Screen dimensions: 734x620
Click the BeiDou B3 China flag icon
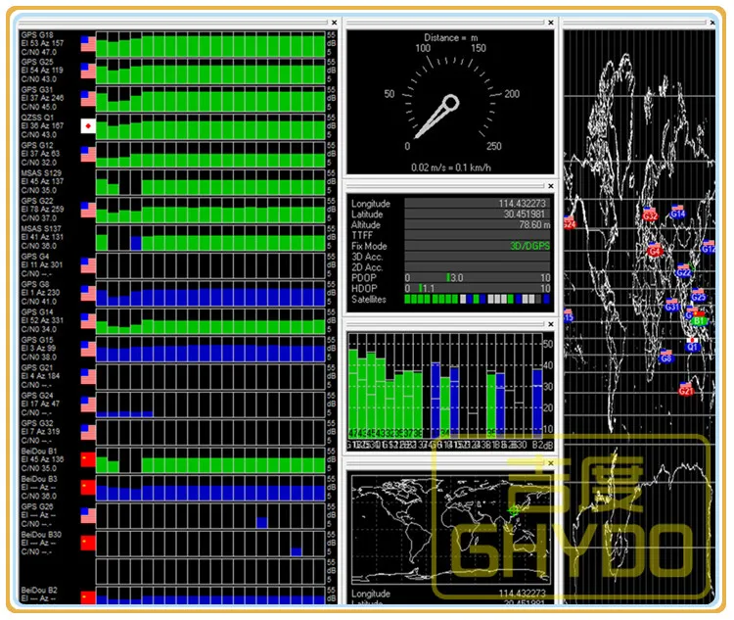[x=88, y=488]
